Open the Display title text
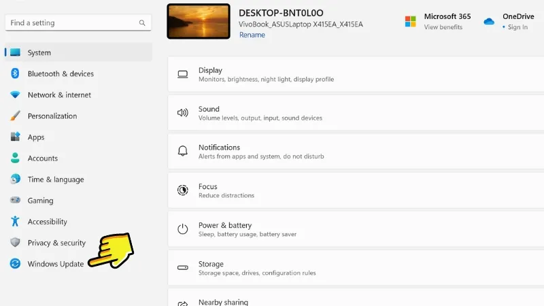The image size is (544, 306). [210, 70]
